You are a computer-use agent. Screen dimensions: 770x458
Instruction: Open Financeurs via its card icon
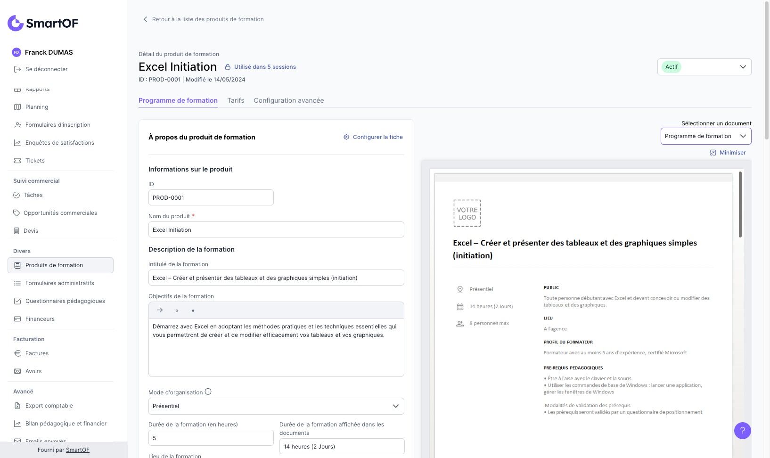(17, 319)
